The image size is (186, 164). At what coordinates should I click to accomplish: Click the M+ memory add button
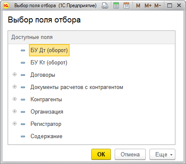(x=148, y=6)
